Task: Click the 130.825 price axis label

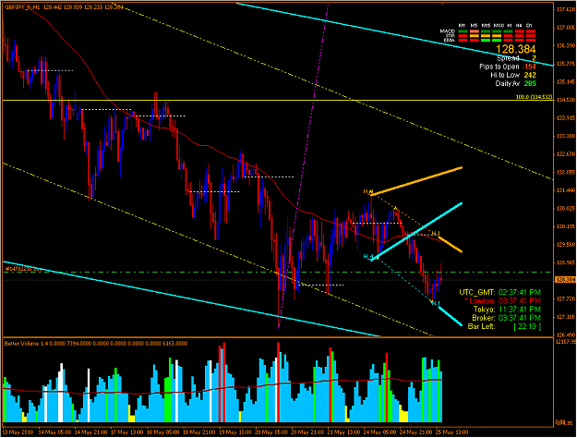Action: (565, 208)
